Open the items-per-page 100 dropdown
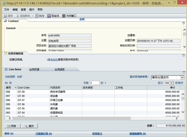This screenshot has width=187, height=137. click(x=172, y=83)
